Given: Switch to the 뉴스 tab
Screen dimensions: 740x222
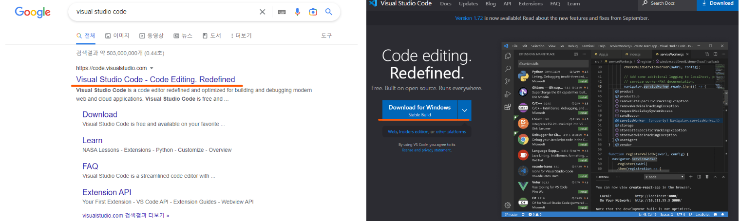Looking at the screenshot, I should click(183, 36).
